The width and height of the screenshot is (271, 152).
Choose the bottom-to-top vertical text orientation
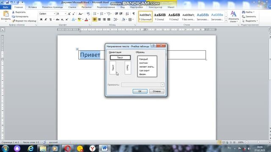tap(113, 68)
